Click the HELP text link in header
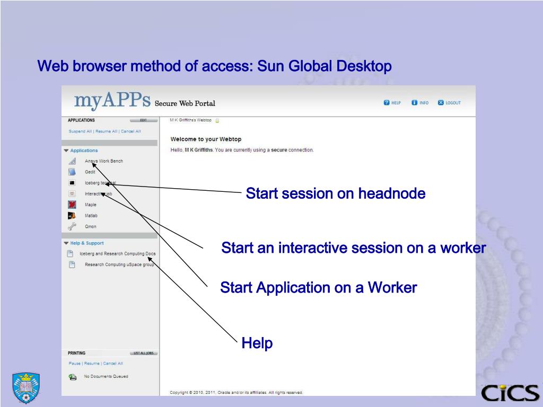Screen dimensions: 543x407 point(396,103)
